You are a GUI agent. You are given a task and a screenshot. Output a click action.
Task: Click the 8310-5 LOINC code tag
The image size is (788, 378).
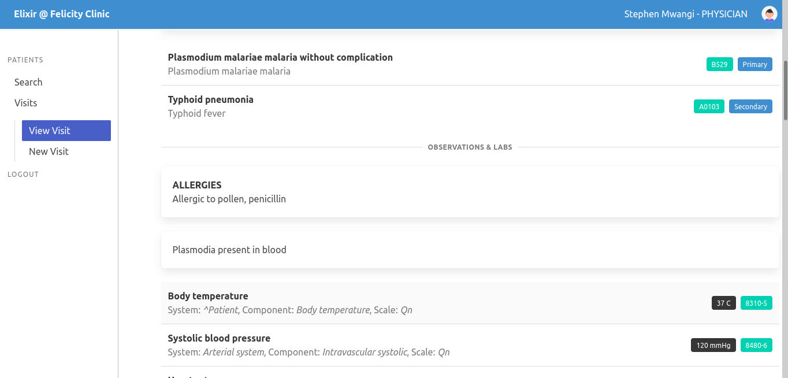756,303
